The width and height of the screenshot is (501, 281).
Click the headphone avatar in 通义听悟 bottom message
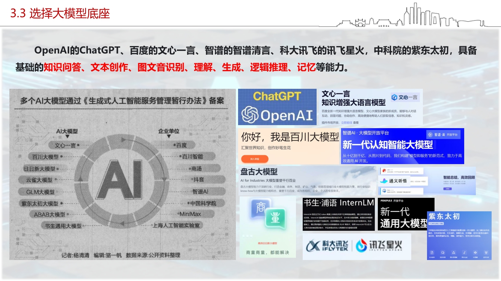coord(384,191)
